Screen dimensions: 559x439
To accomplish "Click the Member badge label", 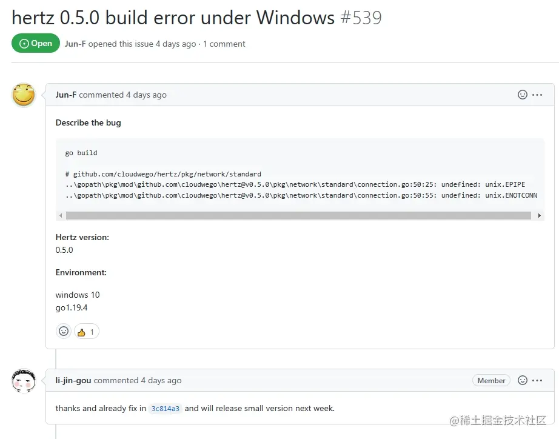I will click(x=491, y=381).
